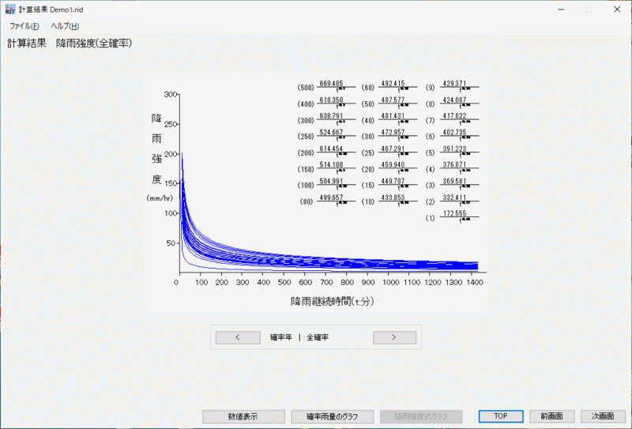The image size is (632, 429).
Task: Click the 計算結果 降雨強度 heading text
Action: [x=70, y=43]
